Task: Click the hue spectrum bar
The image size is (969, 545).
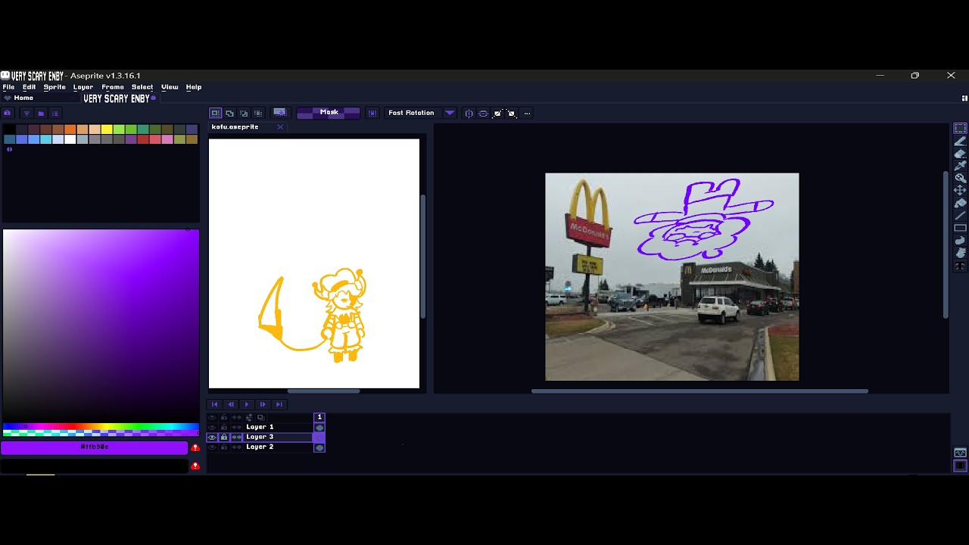Action: (x=101, y=428)
